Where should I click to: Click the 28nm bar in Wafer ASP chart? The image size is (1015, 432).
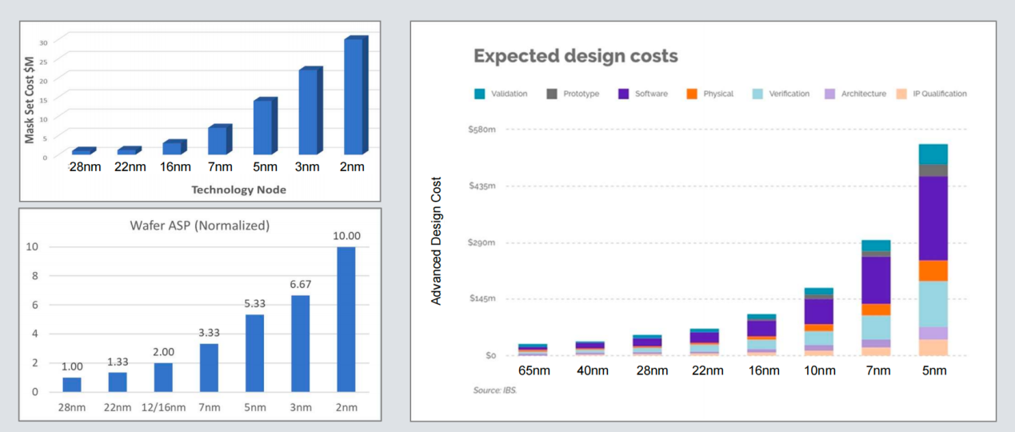pyautogui.click(x=72, y=385)
